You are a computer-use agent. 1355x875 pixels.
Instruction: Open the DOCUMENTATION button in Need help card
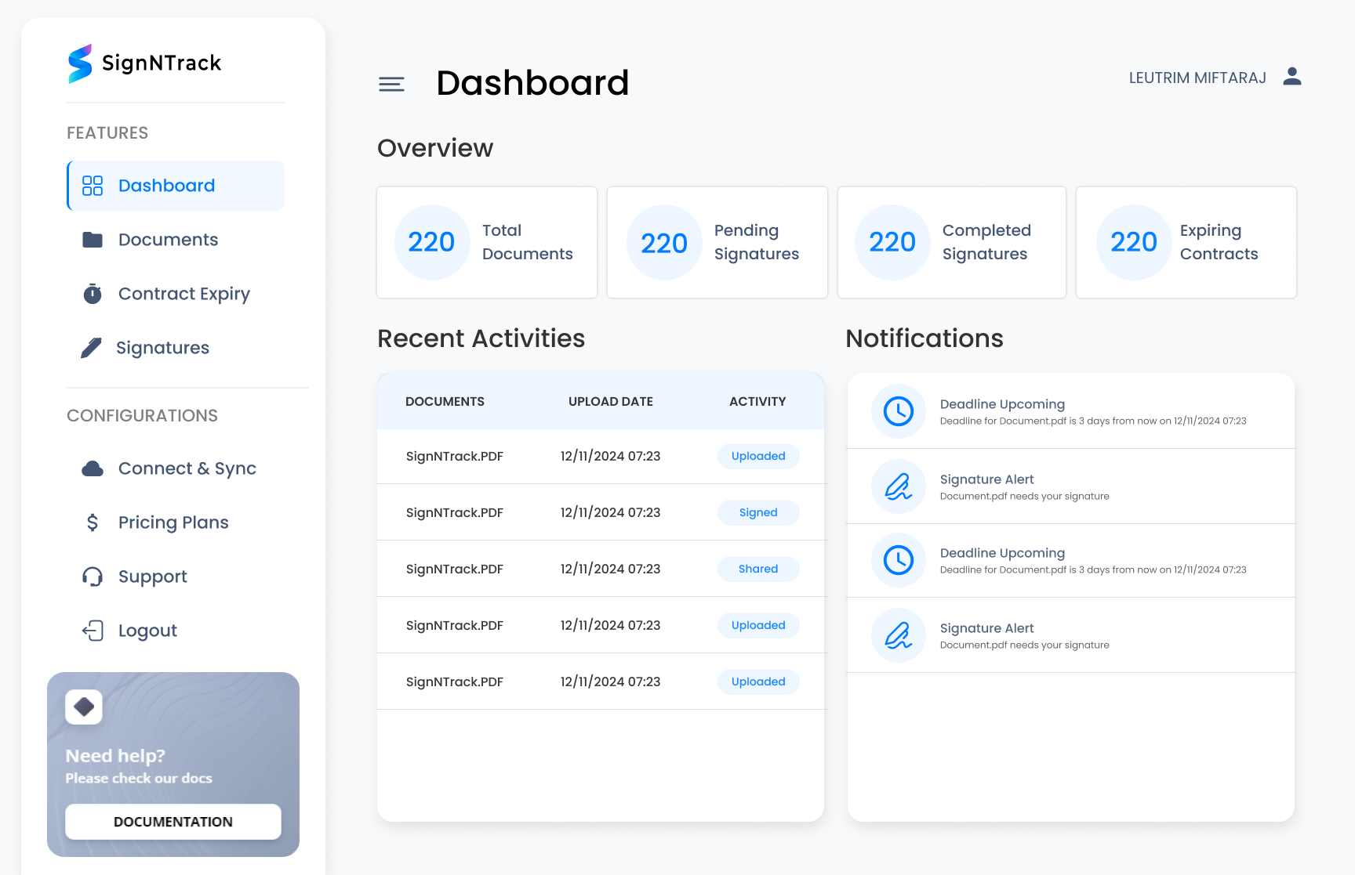tap(173, 822)
